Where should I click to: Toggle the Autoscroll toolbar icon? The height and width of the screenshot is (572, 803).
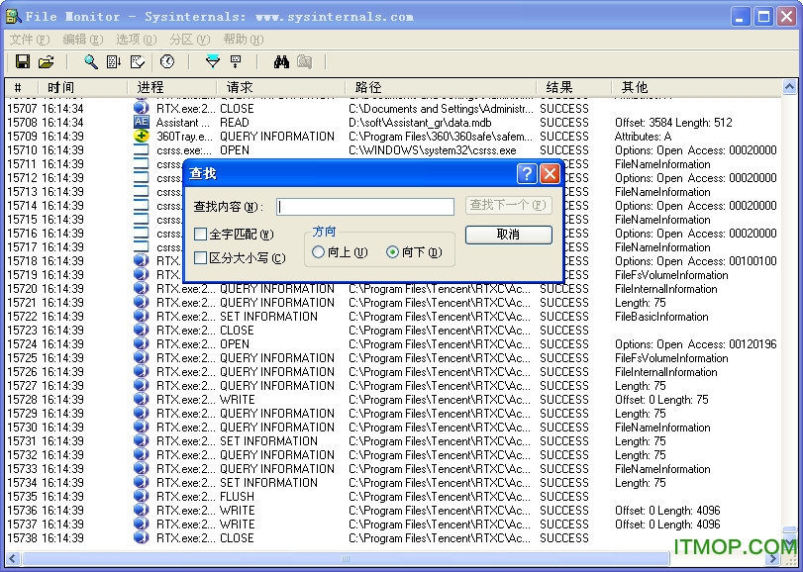point(114,61)
